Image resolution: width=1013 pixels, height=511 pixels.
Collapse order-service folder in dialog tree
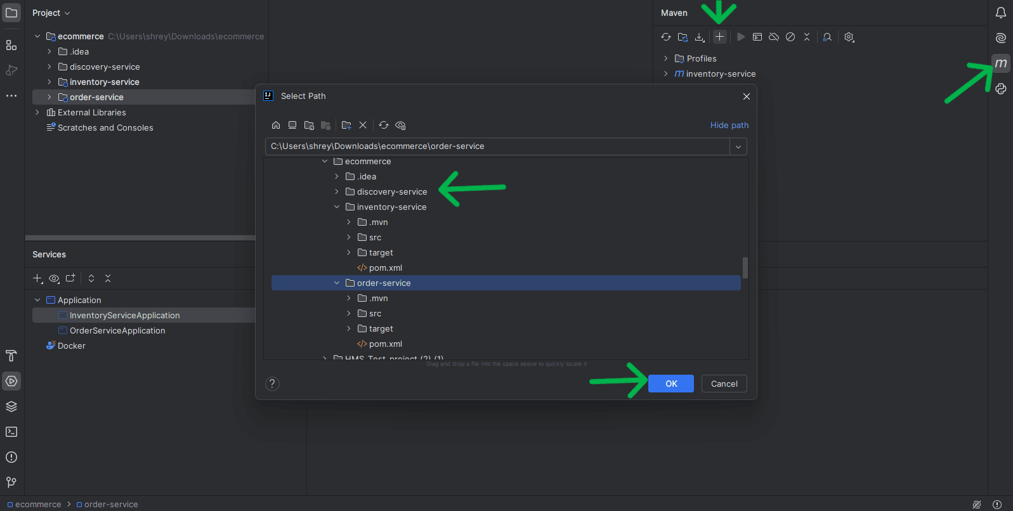click(x=337, y=283)
